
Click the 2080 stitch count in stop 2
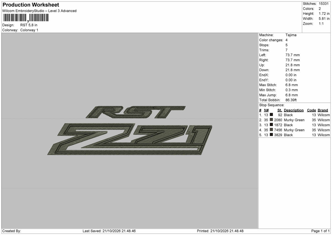click(278, 120)
